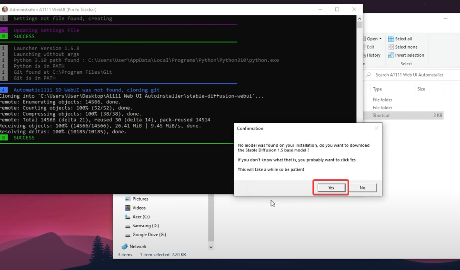
Task: Sort files by Size column
Action: click(x=421, y=89)
